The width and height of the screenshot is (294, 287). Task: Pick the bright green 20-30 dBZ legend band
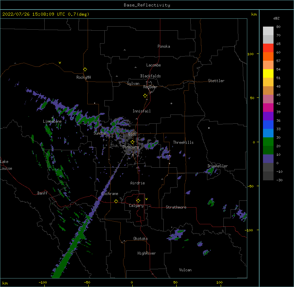(268, 142)
